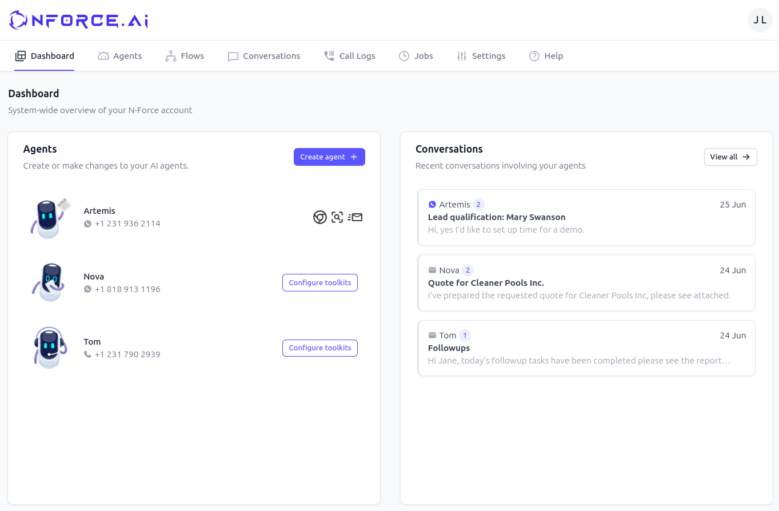This screenshot has height=511, width=779.
Task: Click the headset icon beside Call Logs
Action: [329, 55]
